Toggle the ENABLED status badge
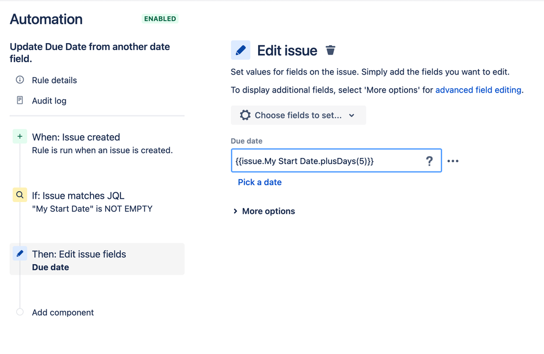 click(160, 19)
